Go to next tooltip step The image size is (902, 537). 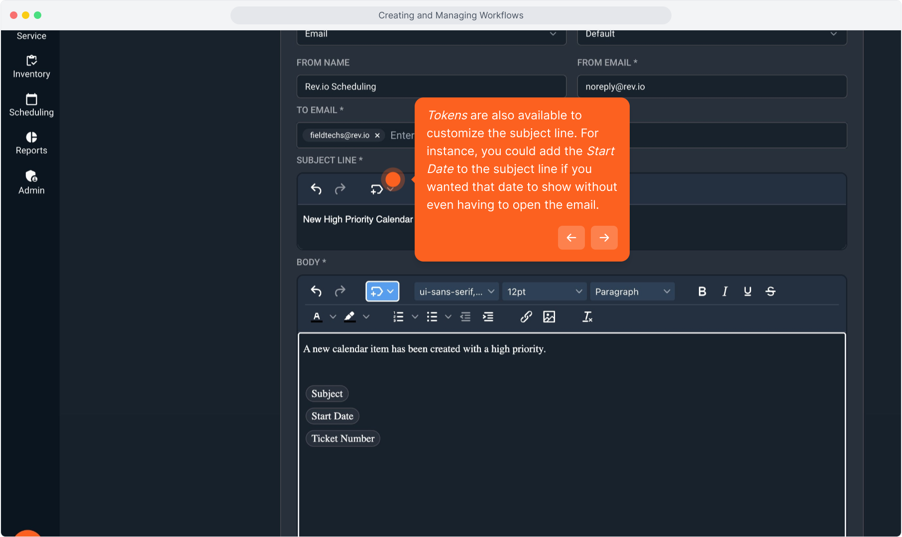[604, 238]
